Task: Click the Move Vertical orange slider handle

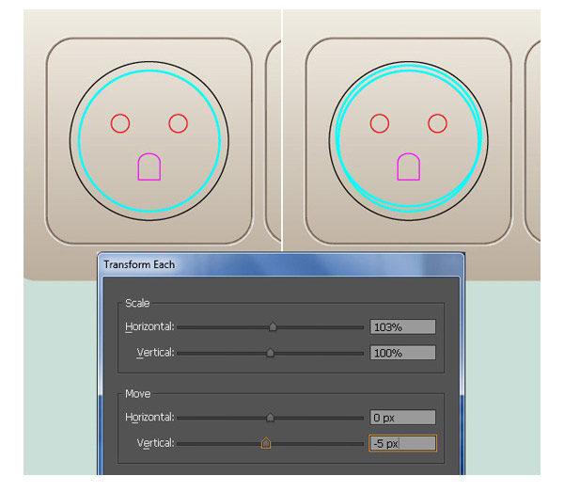Action: point(266,443)
